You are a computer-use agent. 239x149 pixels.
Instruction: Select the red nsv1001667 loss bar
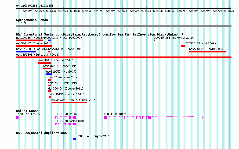pos(29,40)
